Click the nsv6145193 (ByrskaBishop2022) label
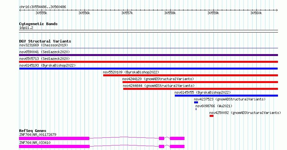The height and width of the screenshot is (150, 287). 47,65
